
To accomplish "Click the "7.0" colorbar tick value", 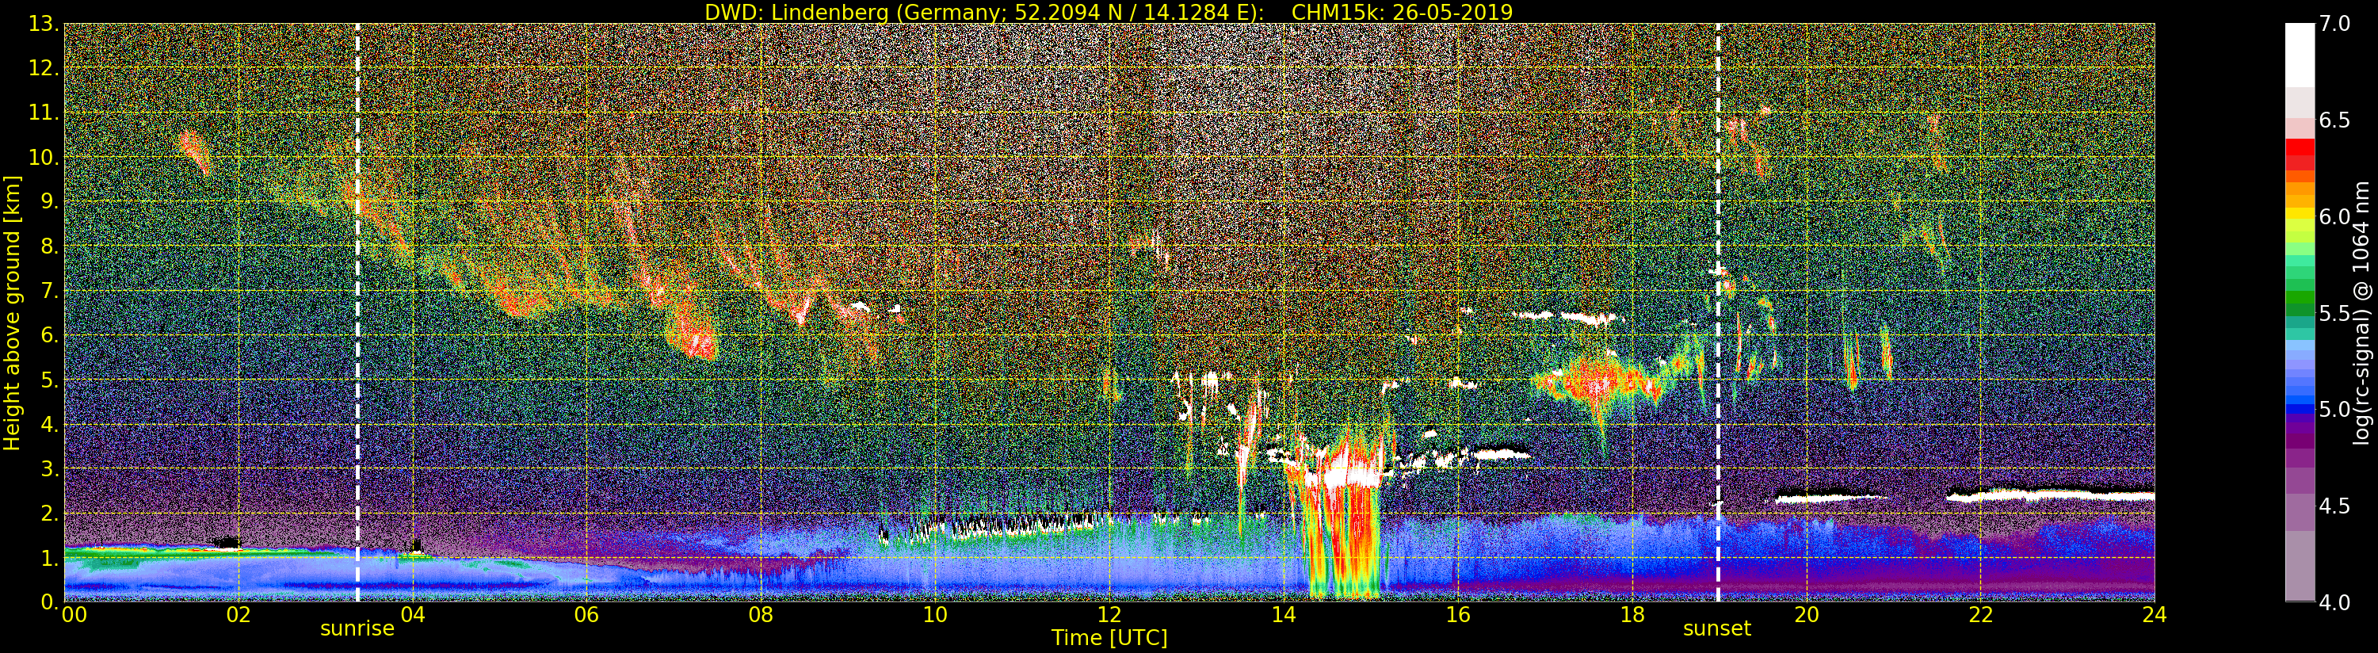I will [2334, 24].
